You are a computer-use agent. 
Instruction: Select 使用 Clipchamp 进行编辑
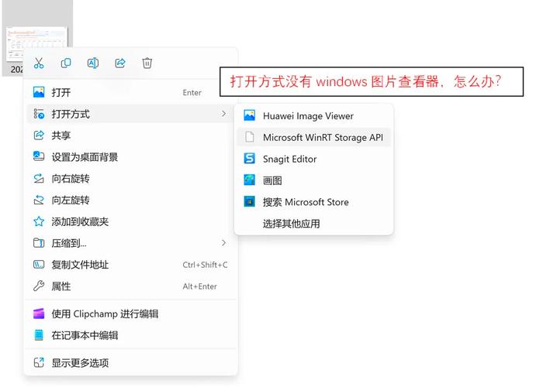point(130,313)
